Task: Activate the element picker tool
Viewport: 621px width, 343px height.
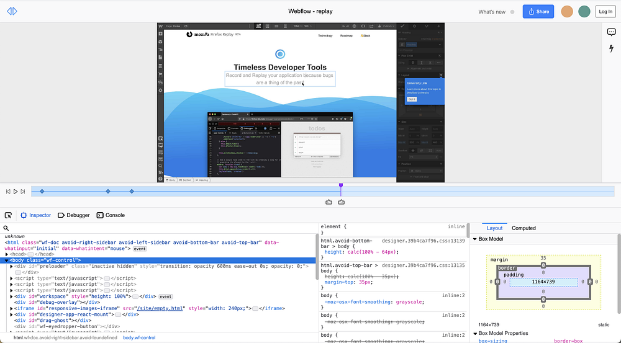Action: point(8,215)
